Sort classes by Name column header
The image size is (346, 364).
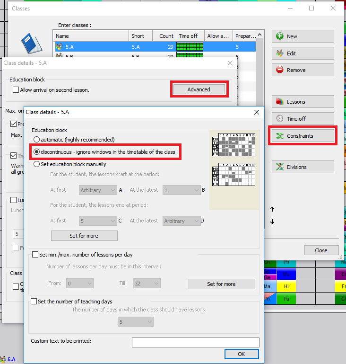(91, 36)
